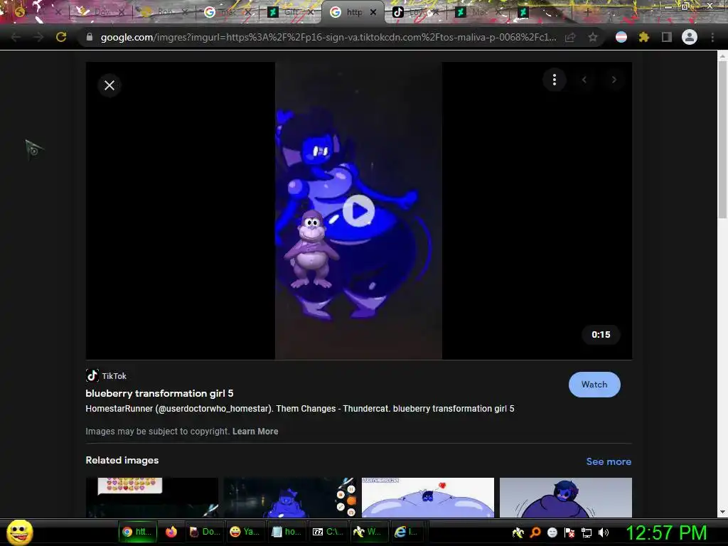
Task: Open the 'Ya...' smiley taskbar window
Action: (x=245, y=532)
